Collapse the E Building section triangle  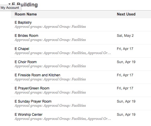9,4
